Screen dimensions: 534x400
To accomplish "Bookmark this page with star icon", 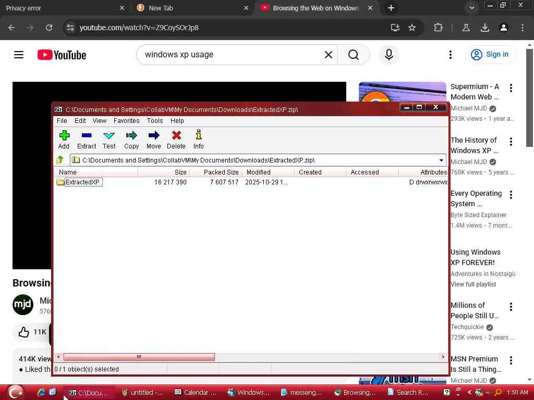I will pyautogui.click(x=412, y=28).
